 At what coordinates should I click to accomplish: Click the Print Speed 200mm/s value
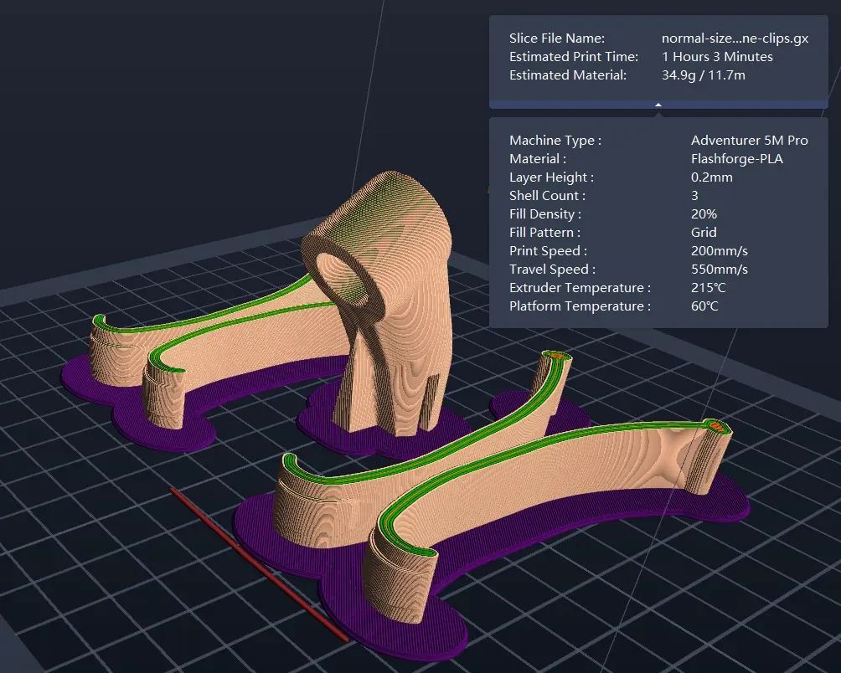[720, 251]
